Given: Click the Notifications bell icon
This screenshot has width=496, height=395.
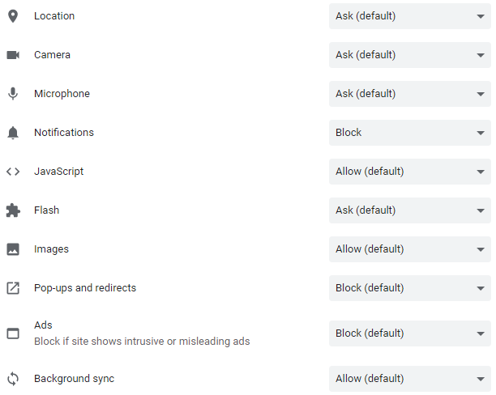Looking at the screenshot, I should (x=12, y=133).
